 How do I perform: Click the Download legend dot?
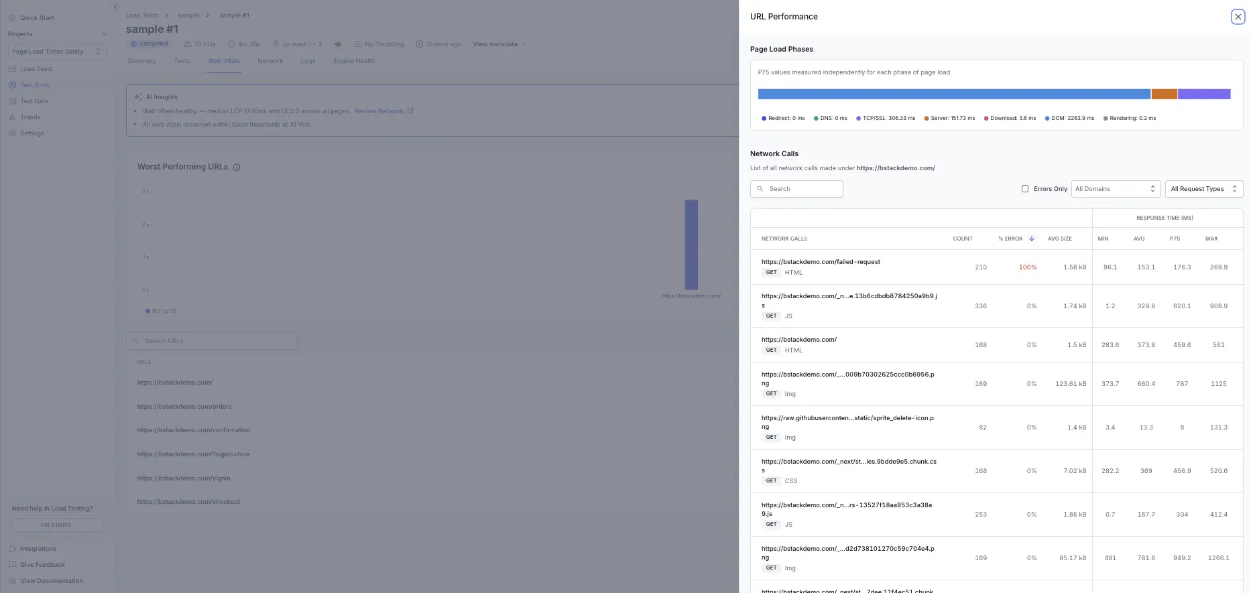[x=986, y=119]
